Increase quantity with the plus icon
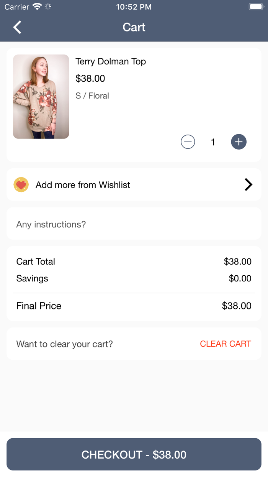The height and width of the screenshot is (477, 268). click(239, 142)
